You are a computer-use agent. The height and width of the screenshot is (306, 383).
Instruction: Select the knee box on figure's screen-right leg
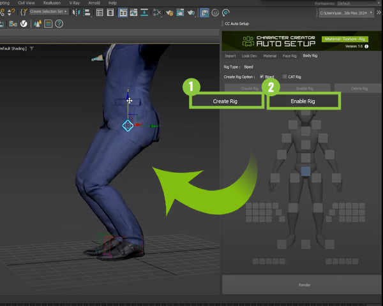click(318, 208)
